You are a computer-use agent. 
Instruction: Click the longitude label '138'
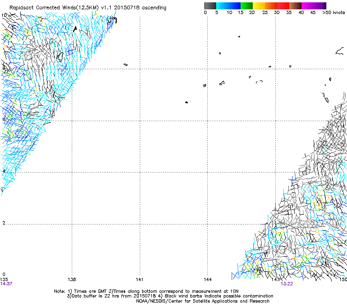point(72,280)
